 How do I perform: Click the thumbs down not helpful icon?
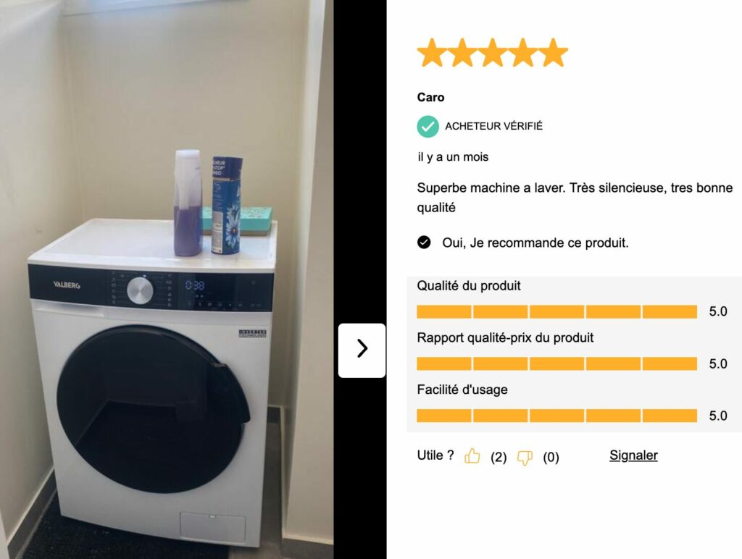[x=525, y=458]
